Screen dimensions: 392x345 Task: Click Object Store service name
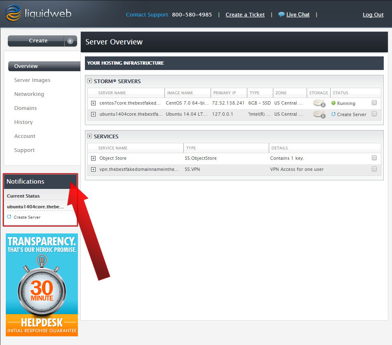(113, 158)
